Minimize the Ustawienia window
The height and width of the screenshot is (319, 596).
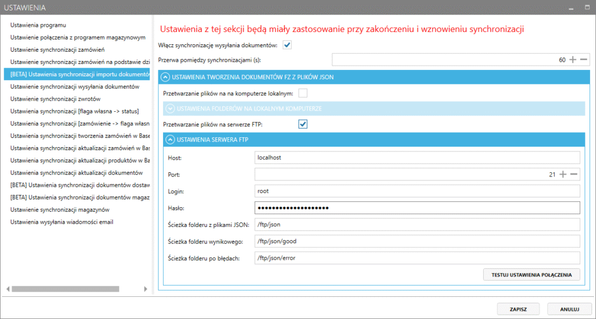[x=571, y=8]
